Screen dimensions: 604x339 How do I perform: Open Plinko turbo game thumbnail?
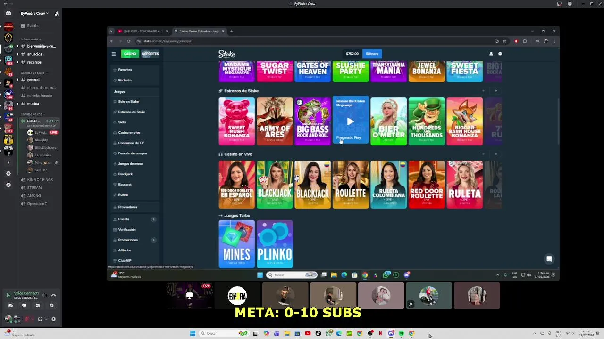click(275, 244)
